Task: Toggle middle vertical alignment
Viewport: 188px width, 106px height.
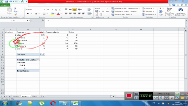Action: tap(70, 9)
